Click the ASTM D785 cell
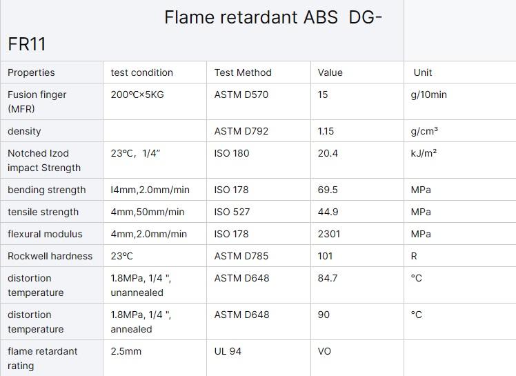The image size is (516, 376). click(241, 256)
